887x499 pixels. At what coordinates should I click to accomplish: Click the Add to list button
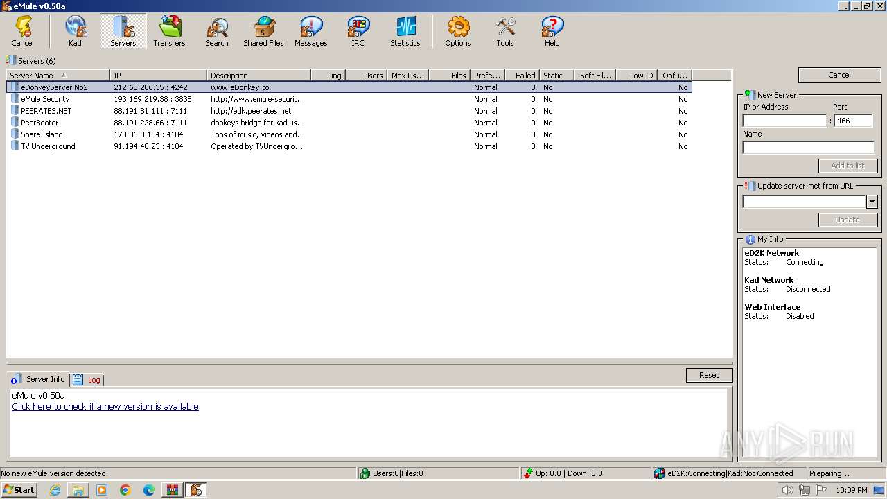(848, 166)
